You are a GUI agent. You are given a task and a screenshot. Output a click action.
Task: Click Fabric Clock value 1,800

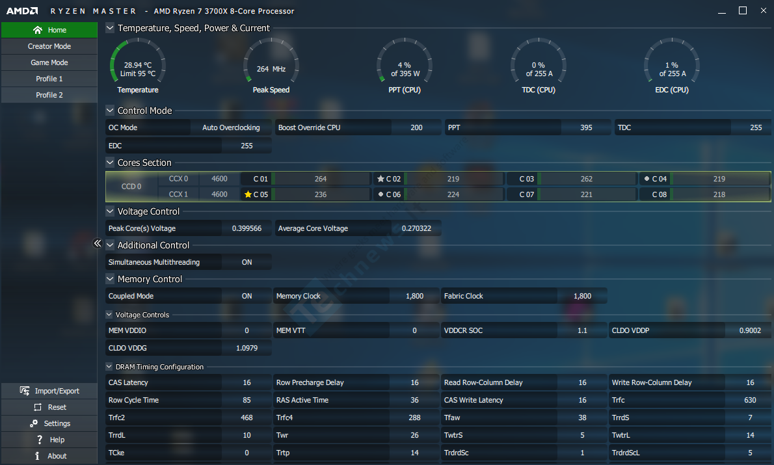(x=583, y=296)
